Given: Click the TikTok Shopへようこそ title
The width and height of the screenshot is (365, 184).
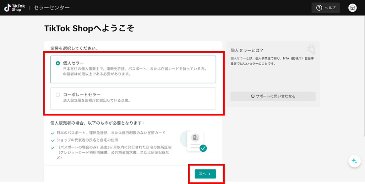Looking at the screenshot, I should tap(89, 28).
